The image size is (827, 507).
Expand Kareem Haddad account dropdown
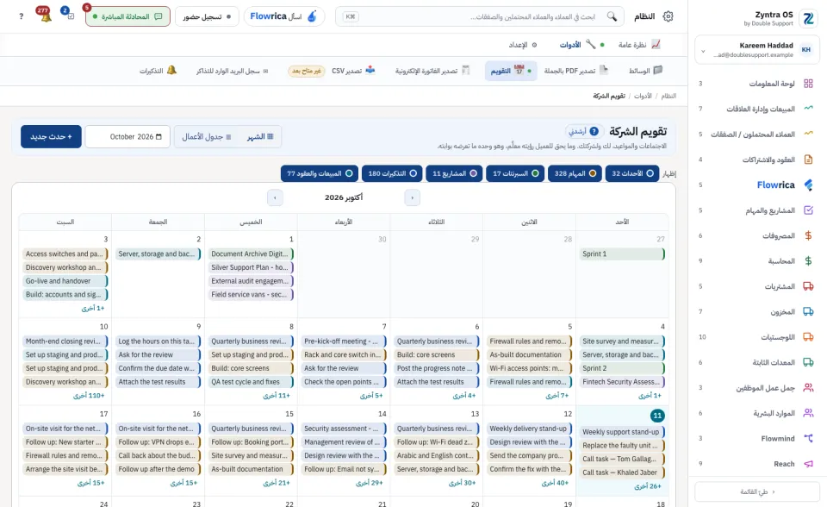click(703, 51)
